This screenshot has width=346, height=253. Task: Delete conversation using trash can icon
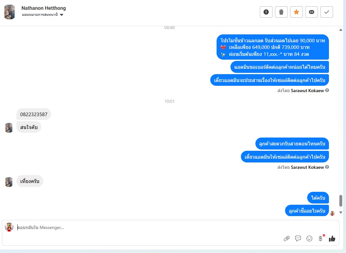(x=281, y=12)
